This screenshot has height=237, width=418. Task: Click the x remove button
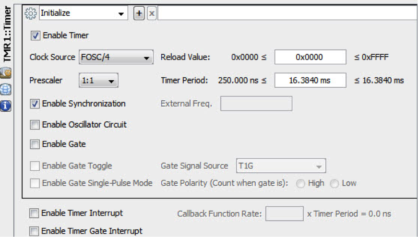[151, 13]
